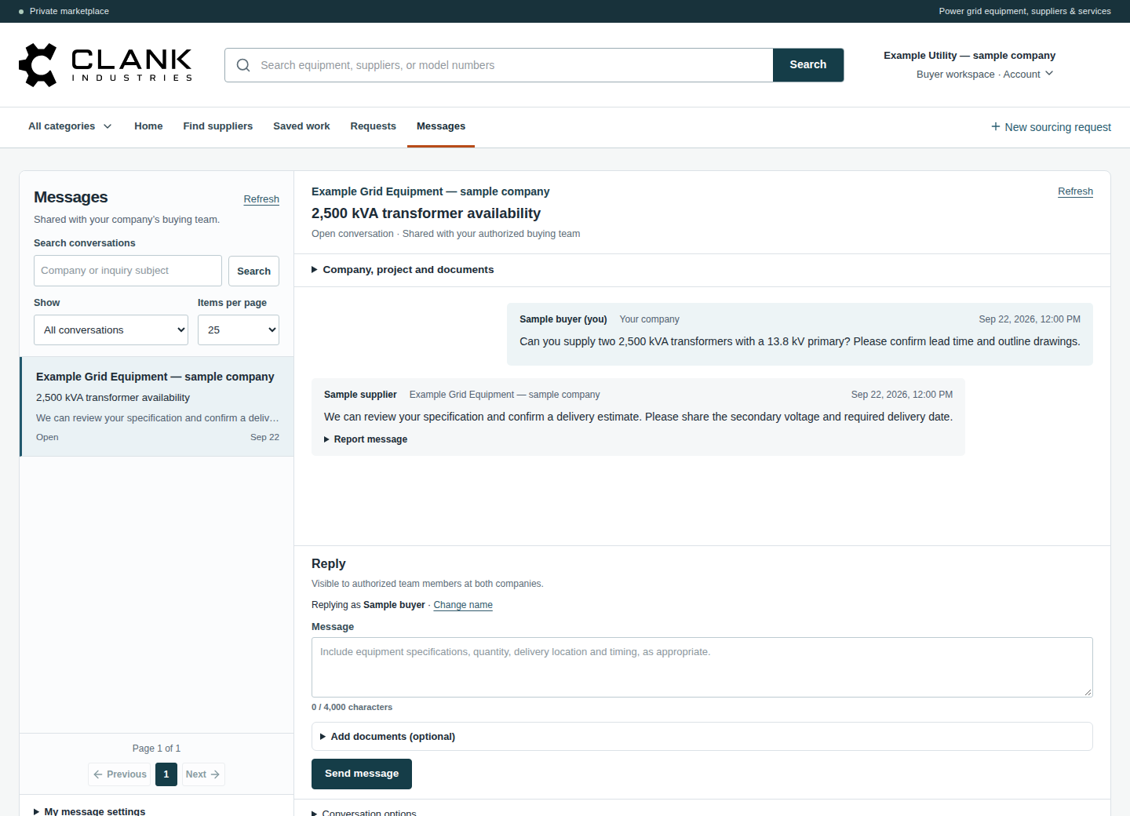This screenshot has height=816, width=1130.
Task: Click the '0 / 4,000 characters' counter
Action: tap(352, 707)
